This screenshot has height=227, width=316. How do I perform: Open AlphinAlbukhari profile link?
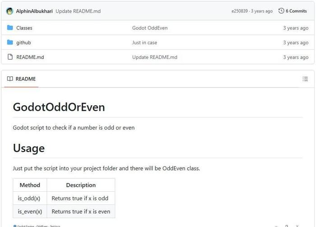tap(34, 11)
